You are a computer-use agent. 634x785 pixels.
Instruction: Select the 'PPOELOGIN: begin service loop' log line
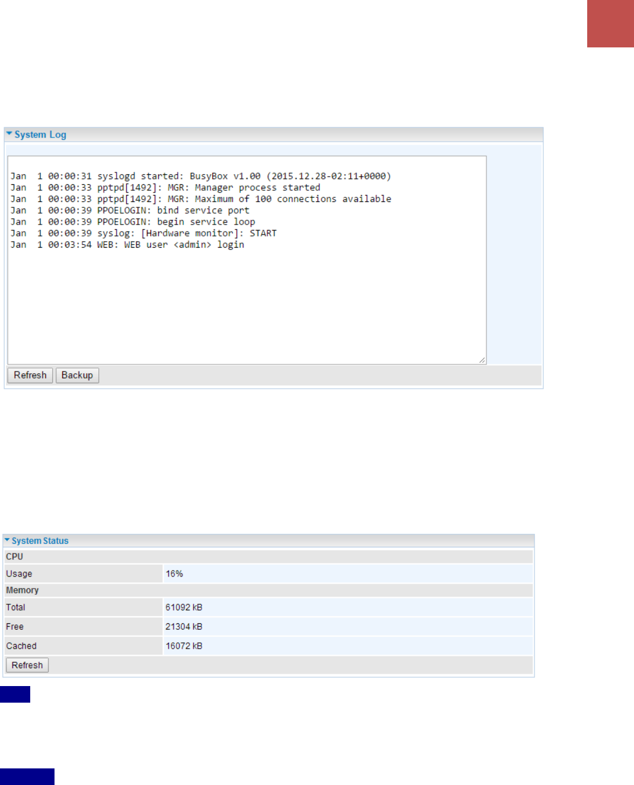point(133,222)
